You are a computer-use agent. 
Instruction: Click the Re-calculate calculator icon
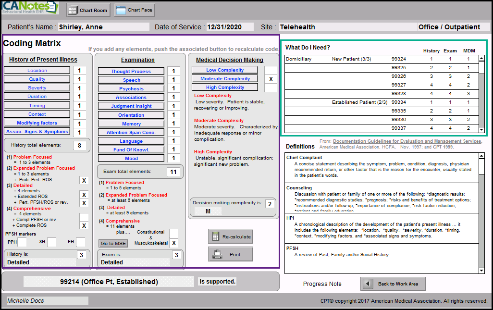(216, 236)
